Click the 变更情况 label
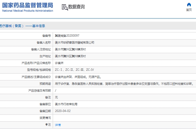 (x=45, y=118)
